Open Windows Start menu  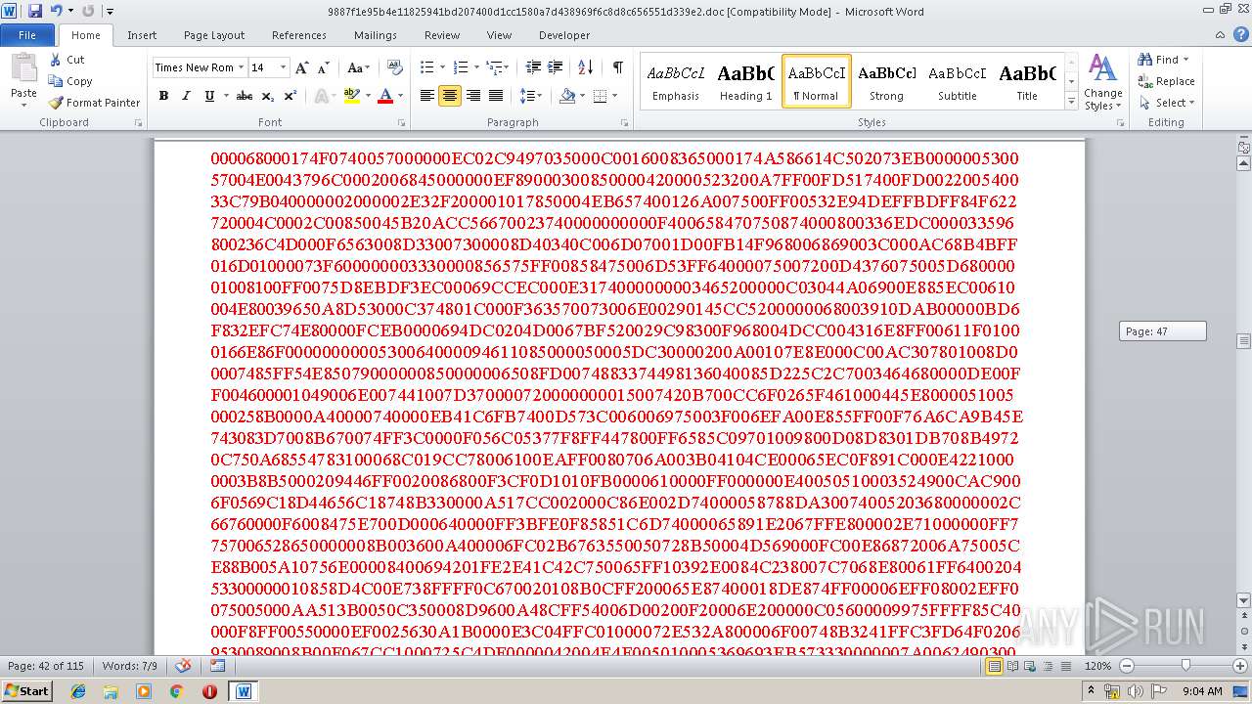click(x=26, y=690)
